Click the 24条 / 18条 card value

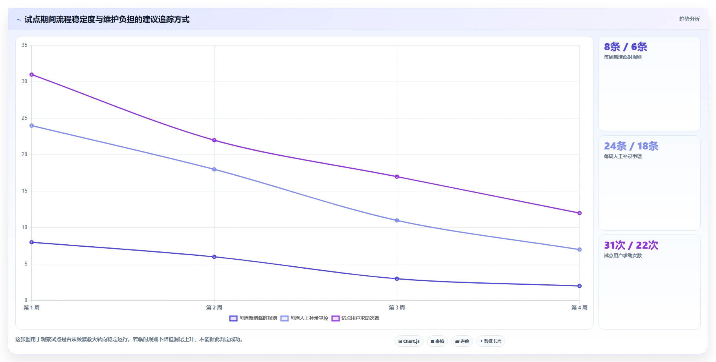pyautogui.click(x=631, y=146)
